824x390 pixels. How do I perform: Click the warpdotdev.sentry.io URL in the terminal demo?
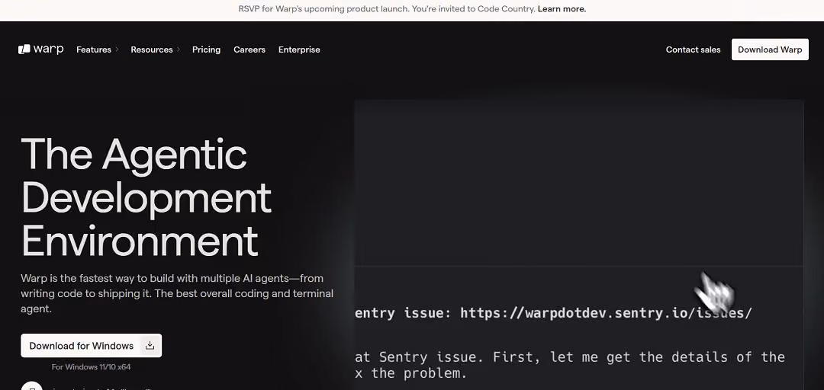pos(606,313)
